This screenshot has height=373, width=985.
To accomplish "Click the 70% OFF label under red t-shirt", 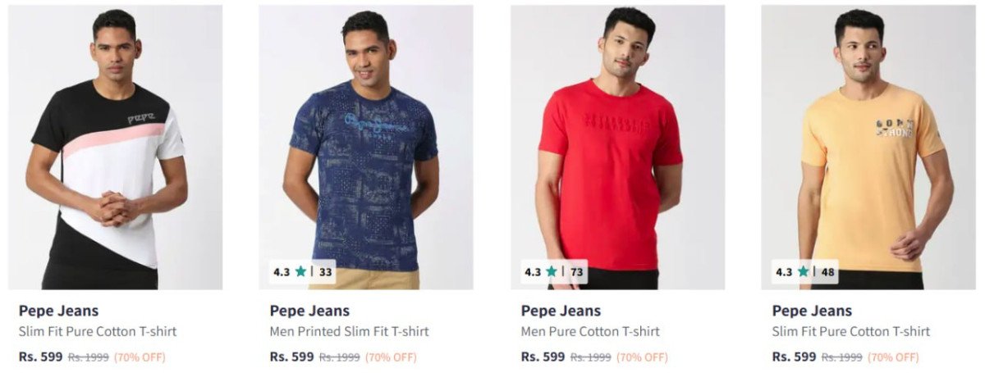I will [x=642, y=357].
